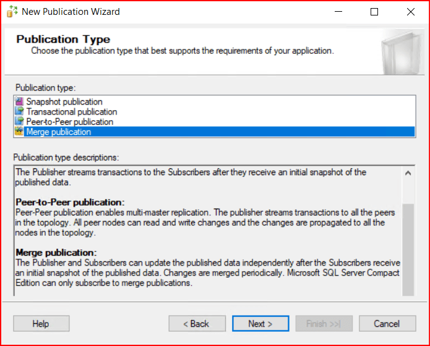The height and width of the screenshot is (346, 430).
Task: Maximize the wizard window
Action: click(x=374, y=12)
